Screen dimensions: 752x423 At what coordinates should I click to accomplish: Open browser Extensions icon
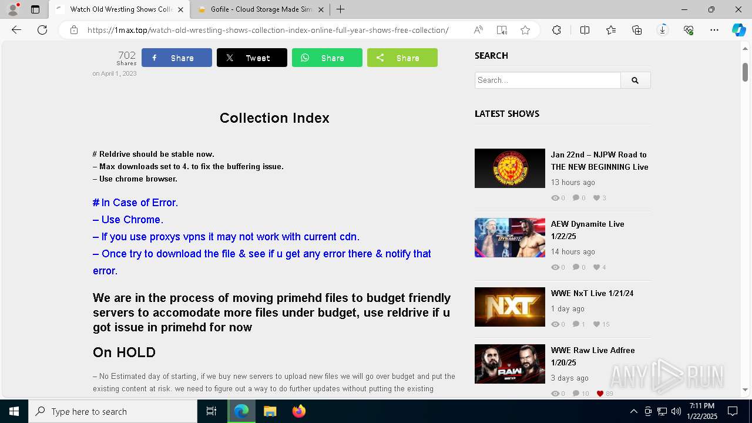pos(556,30)
